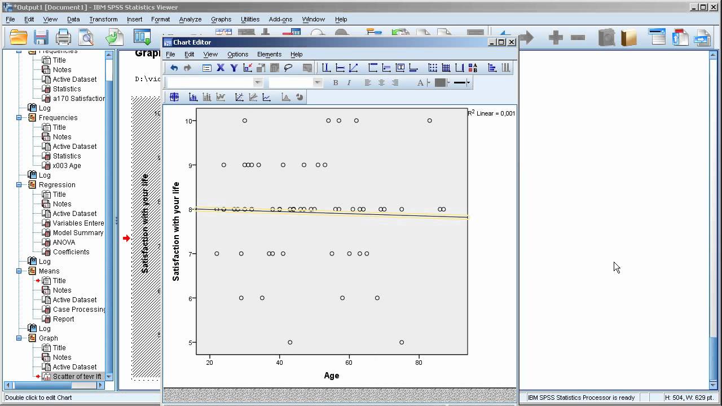Screen dimensions: 722x406
Task: Show grid lines icon in Chart Editor
Action: pos(446,68)
